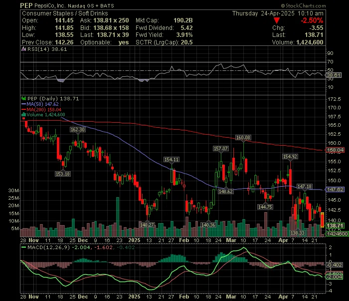Click the 138.71 last price axis tag
The width and height of the screenshot is (349, 301).
click(x=335, y=226)
